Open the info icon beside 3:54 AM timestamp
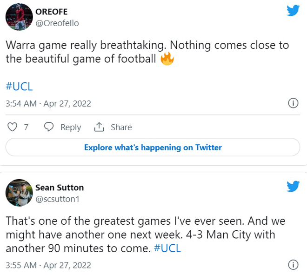Viewport: 307px width, 275px height. point(293,103)
